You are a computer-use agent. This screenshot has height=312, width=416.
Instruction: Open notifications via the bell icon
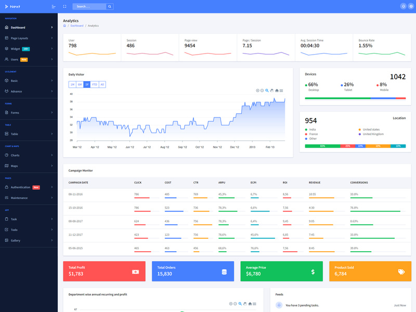402,6
